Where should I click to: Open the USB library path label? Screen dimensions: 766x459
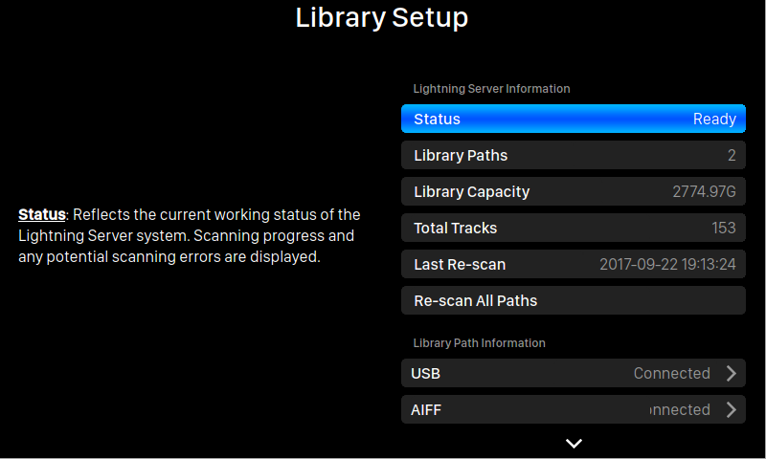(425, 374)
